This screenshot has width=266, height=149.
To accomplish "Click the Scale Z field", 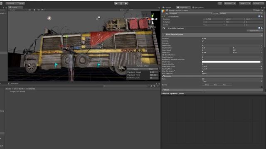I will click(x=254, y=25).
